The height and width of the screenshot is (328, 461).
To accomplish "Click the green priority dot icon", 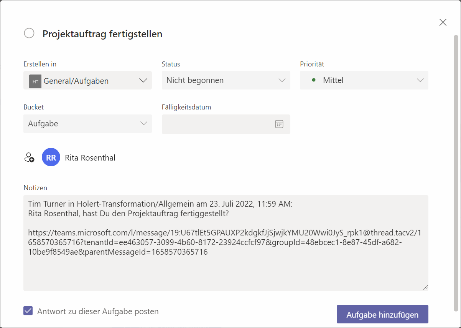I will point(314,80).
